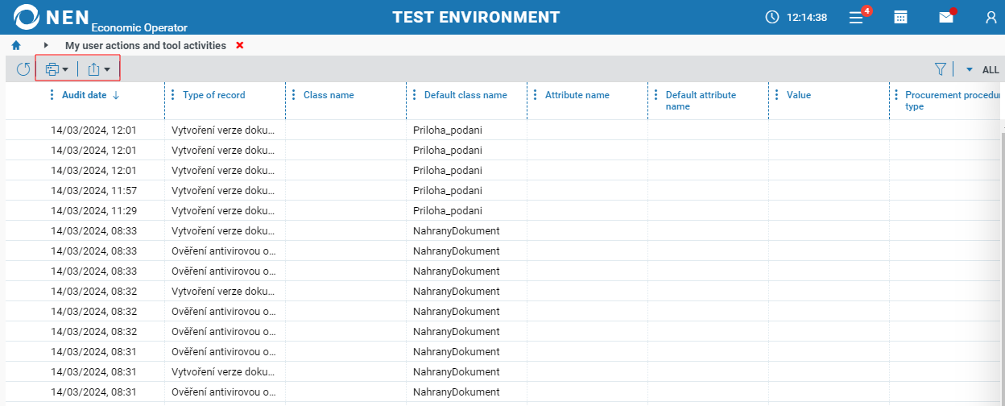
Task: Expand the breadcrumb arrow next to home
Action: [x=46, y=46]
